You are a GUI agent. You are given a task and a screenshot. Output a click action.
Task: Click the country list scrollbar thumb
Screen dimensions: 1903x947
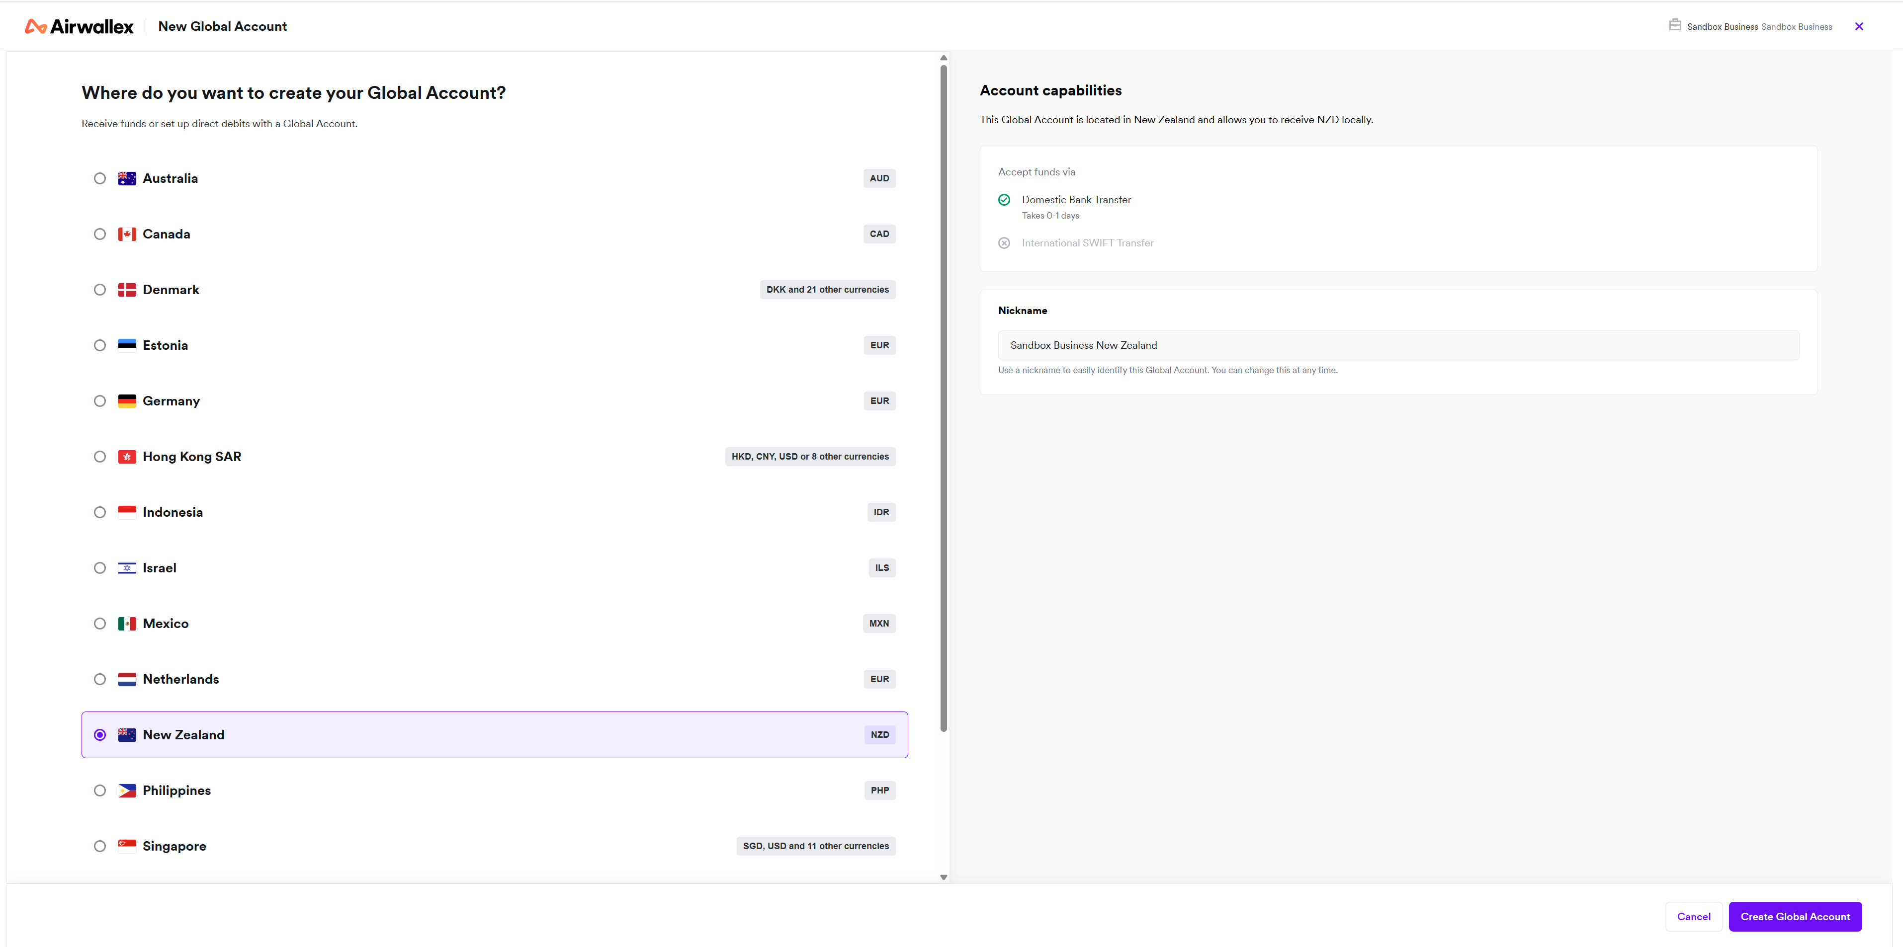[944, 398]
